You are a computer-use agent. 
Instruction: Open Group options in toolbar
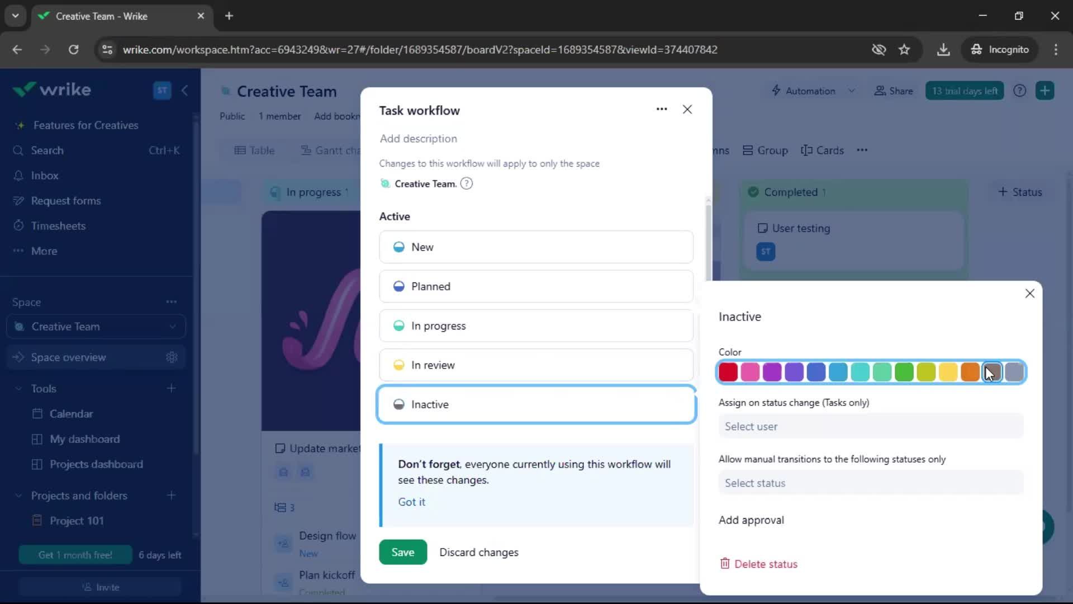click(765, 150)
